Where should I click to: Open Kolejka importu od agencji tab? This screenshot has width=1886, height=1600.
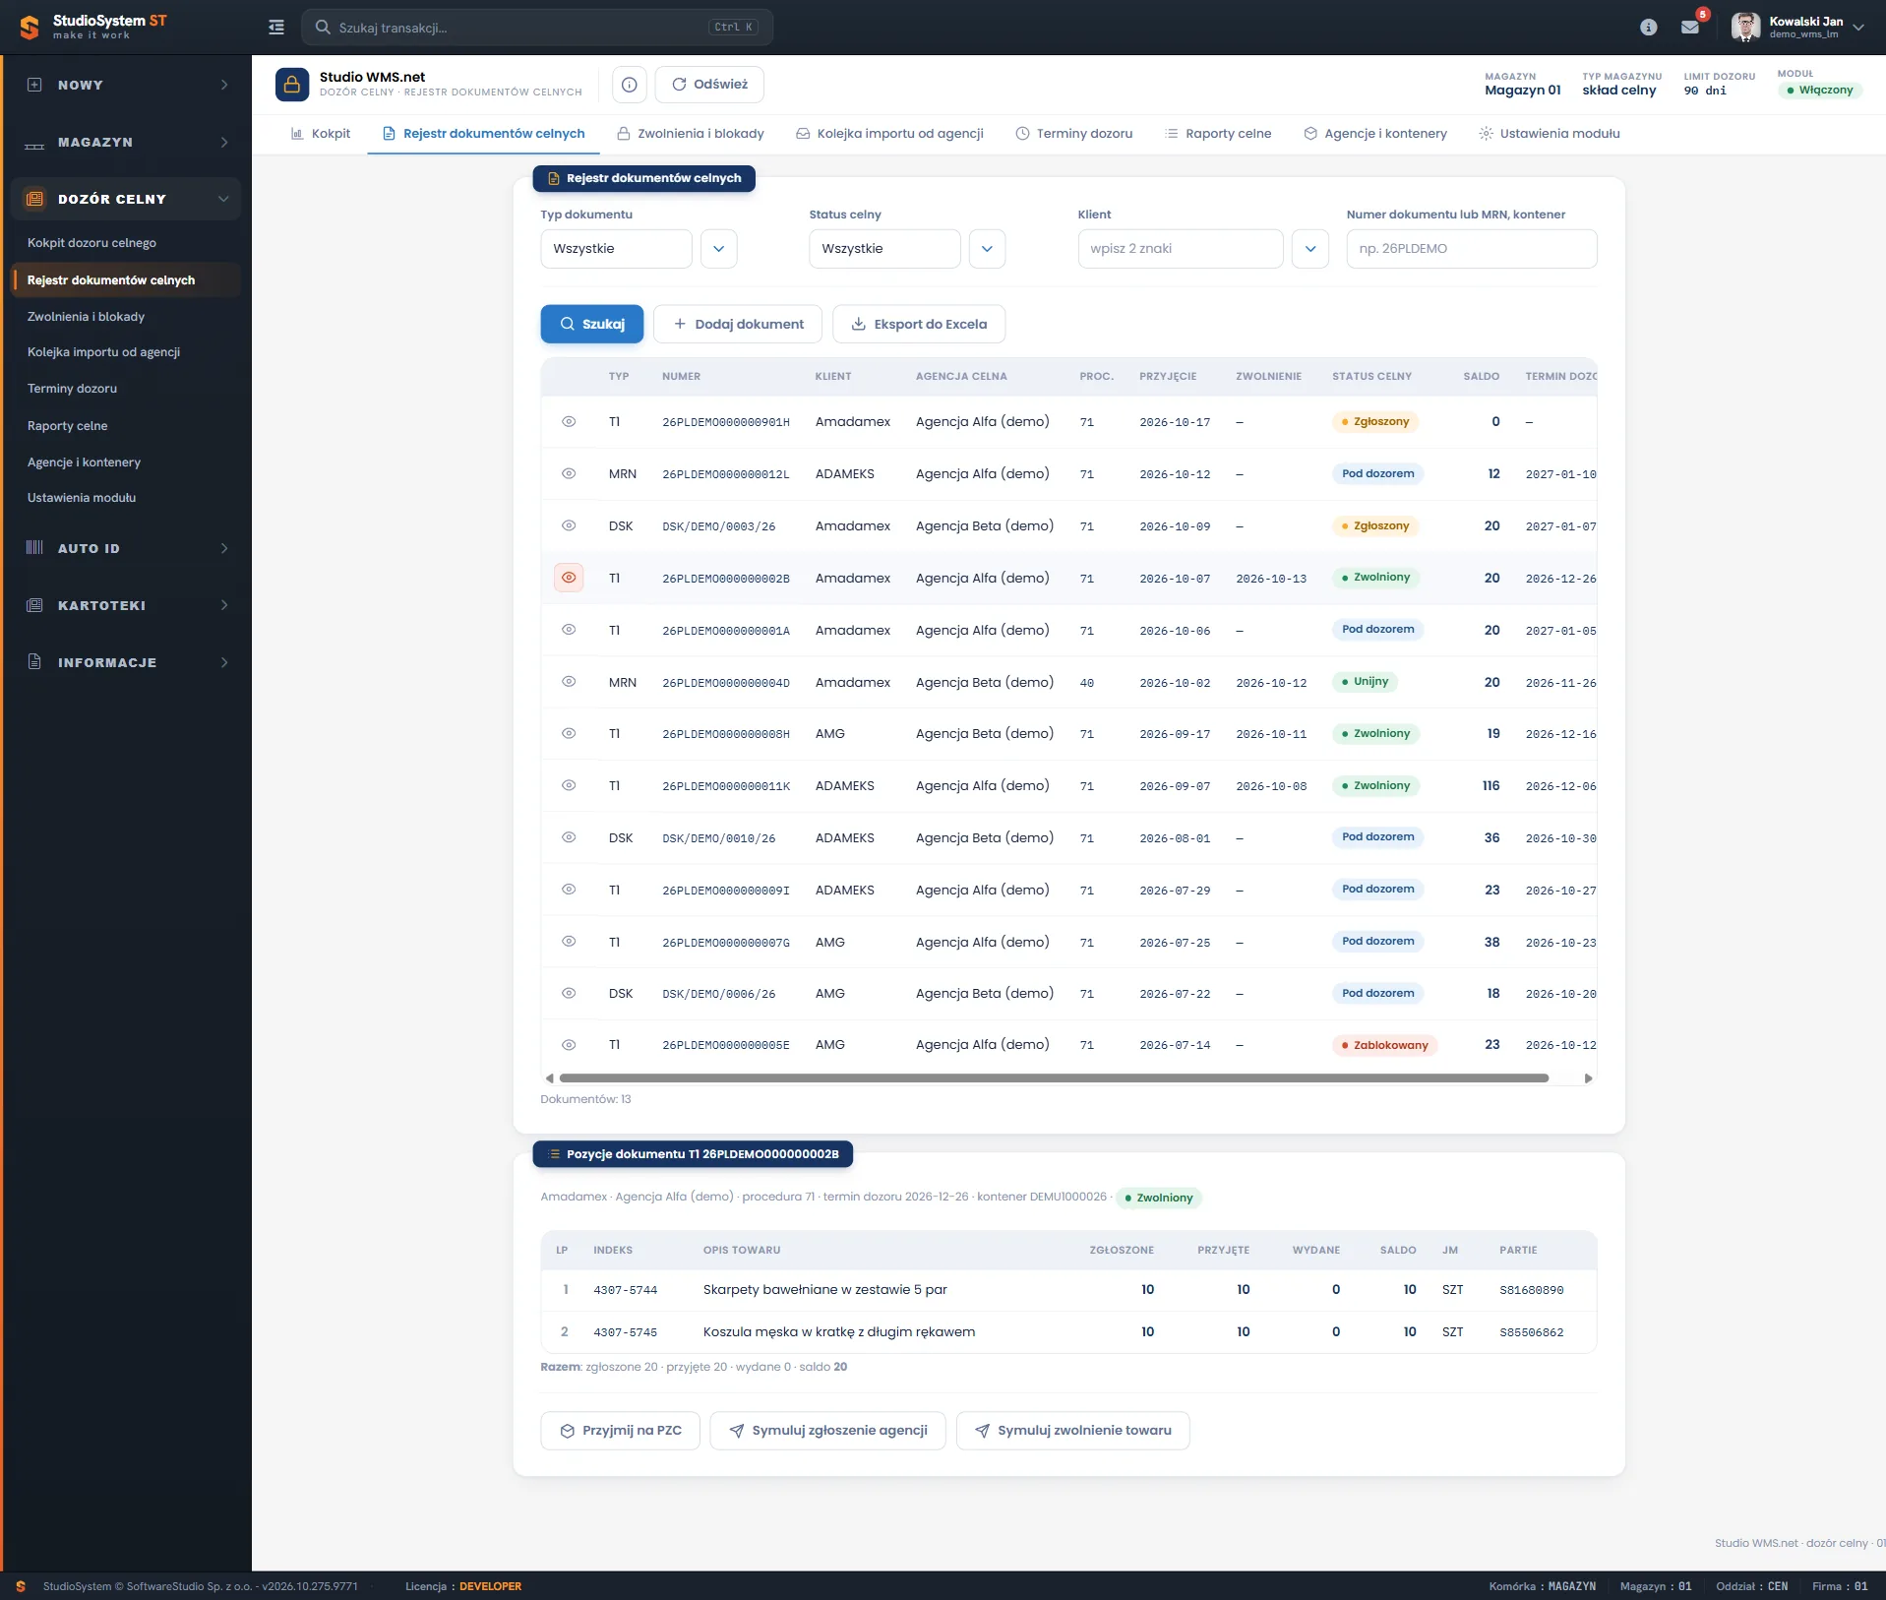[889, 134]
